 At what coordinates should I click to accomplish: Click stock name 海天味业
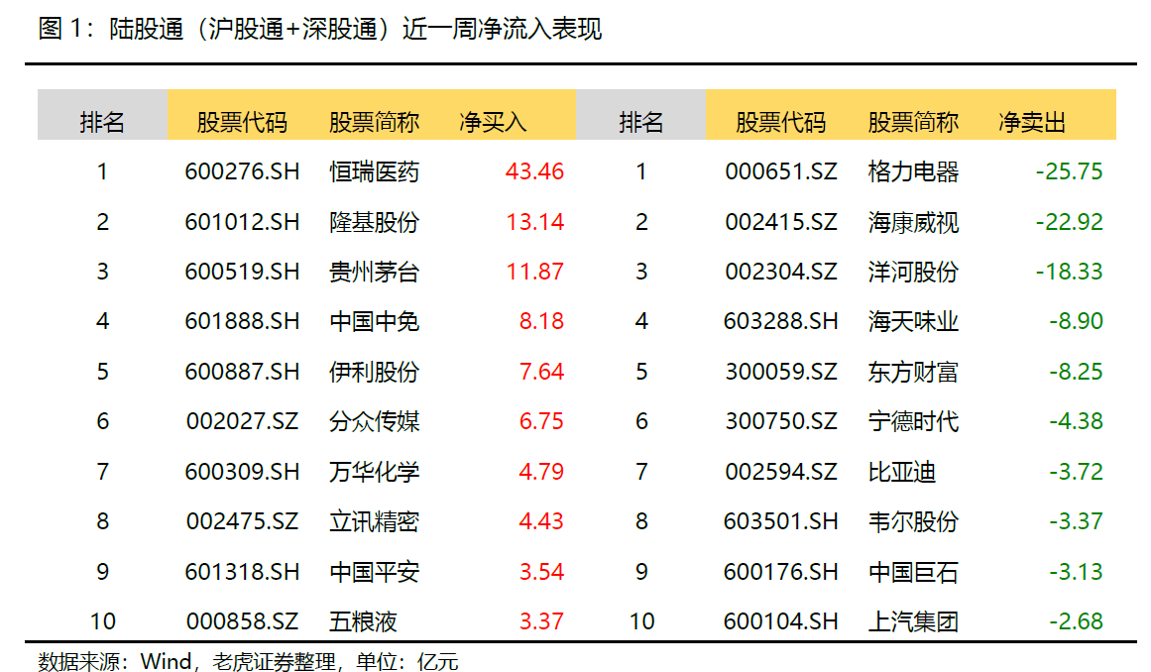913,321
